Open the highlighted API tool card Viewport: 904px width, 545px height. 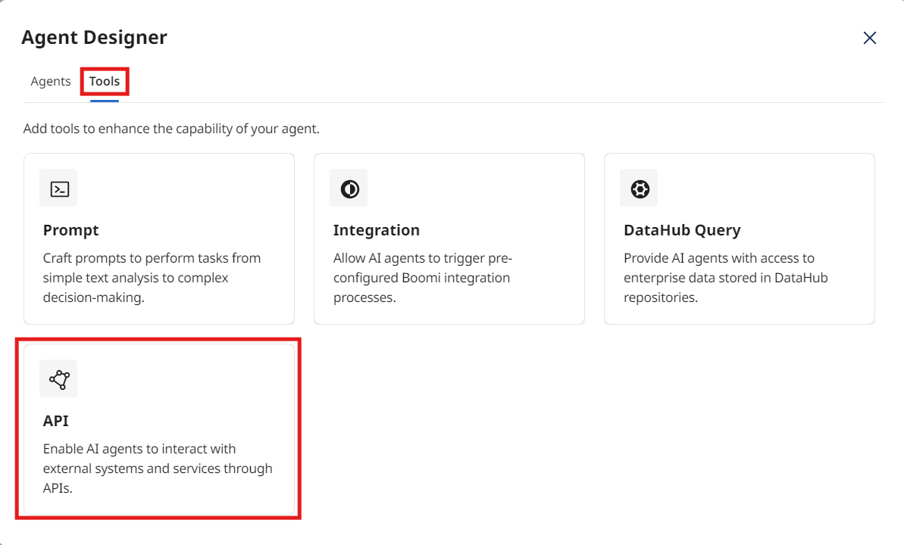coord(158,428)
